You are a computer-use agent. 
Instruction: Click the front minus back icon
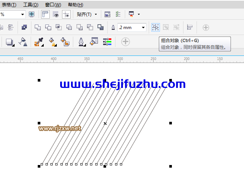coord(80,28)
